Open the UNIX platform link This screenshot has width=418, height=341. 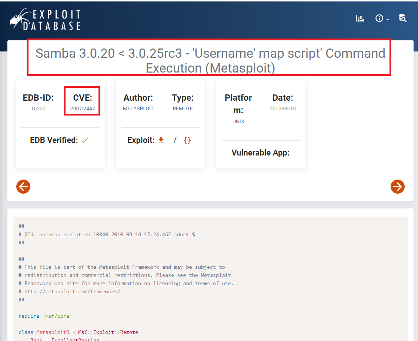(238, 121)
